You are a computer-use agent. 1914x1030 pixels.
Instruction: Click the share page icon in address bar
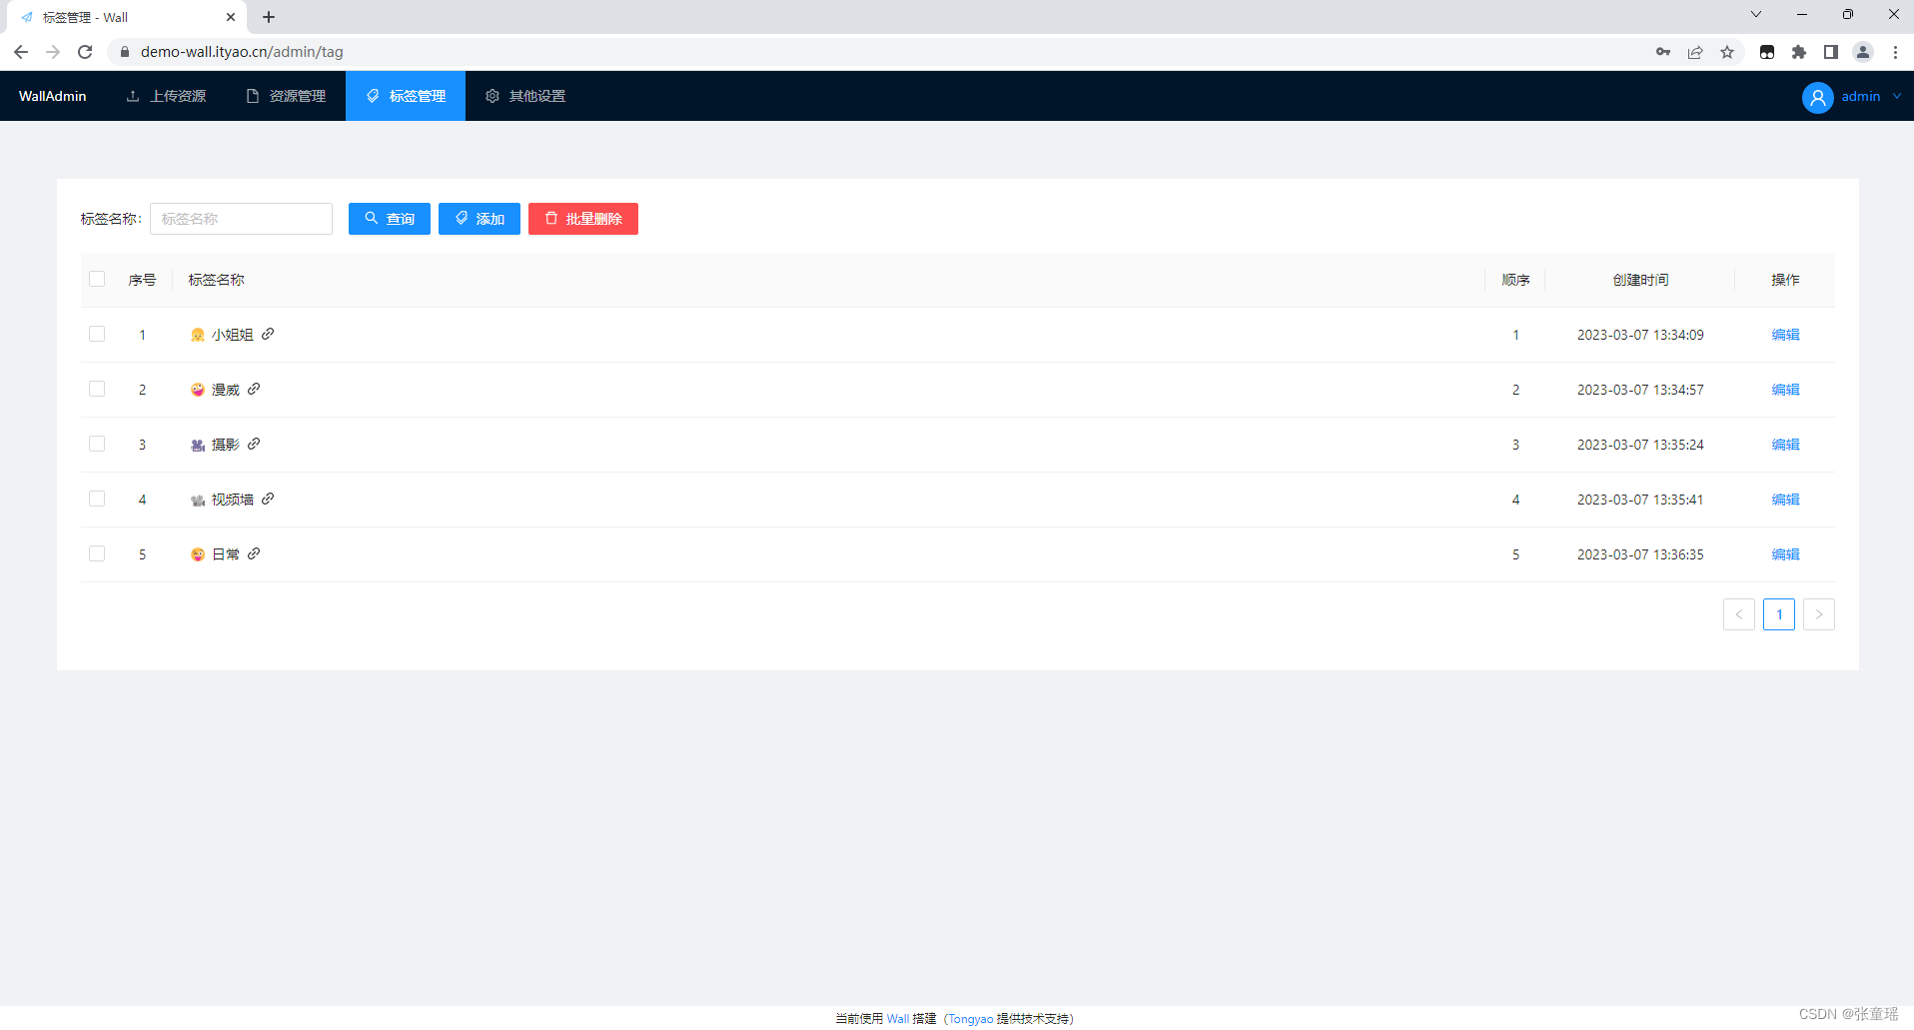1695,52
